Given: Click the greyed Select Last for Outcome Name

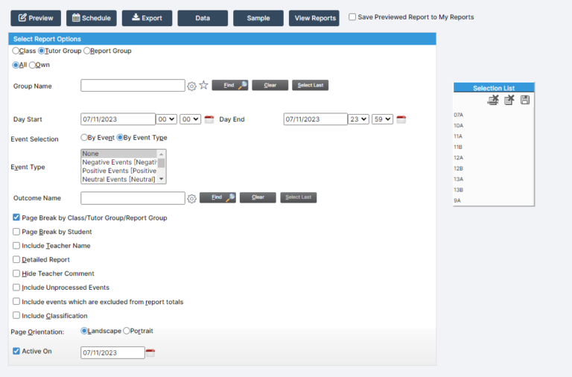Looking at the screenshot, I should point(299,197).
